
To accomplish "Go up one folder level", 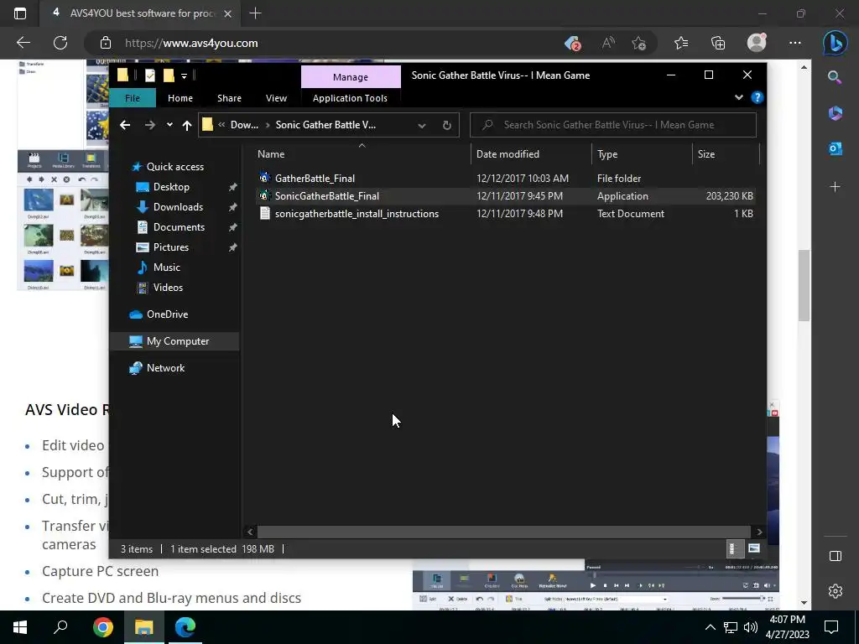I will coord(187,126).
